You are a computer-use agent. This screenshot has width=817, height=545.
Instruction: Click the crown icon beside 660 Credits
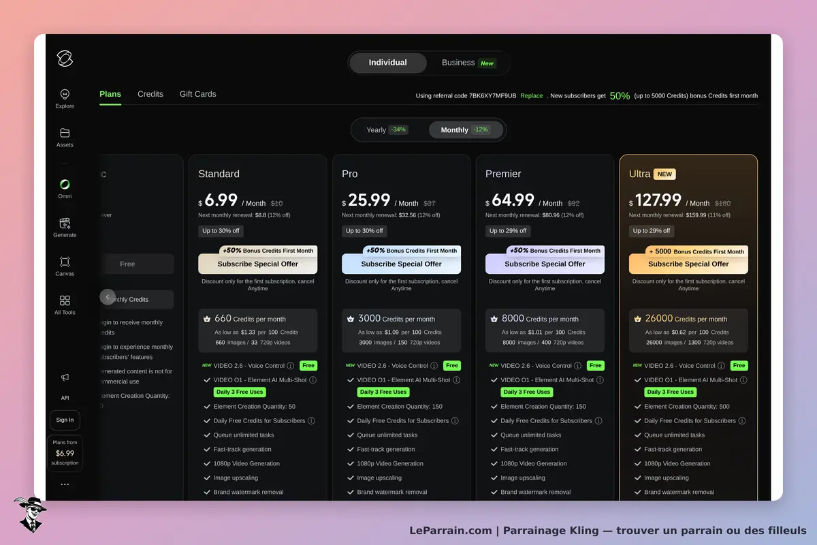[x=207, y=318]
